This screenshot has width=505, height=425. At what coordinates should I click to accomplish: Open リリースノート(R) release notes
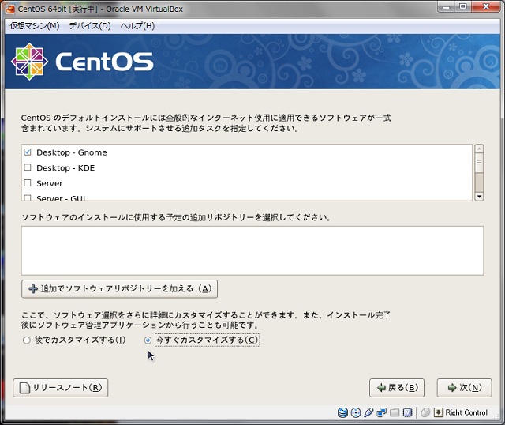click(61, 388)
